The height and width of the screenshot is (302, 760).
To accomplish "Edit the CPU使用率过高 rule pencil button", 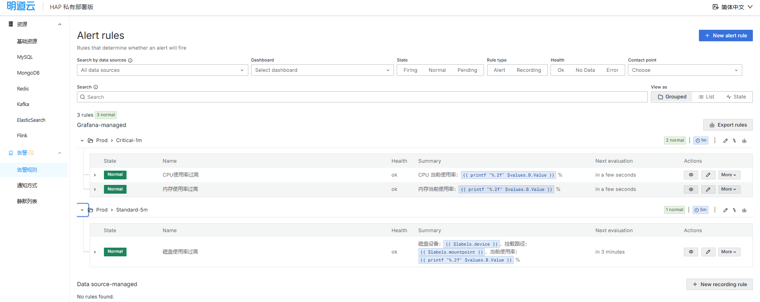I will 708,175.
